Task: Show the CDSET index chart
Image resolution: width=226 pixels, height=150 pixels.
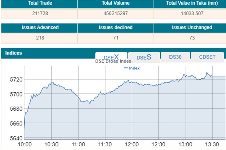Action: 207,57
